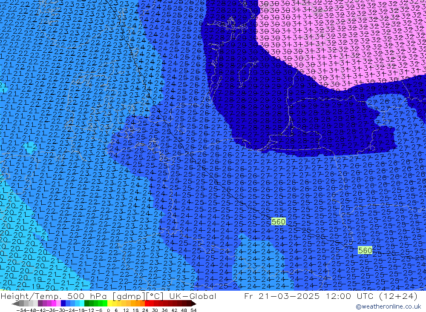Click the dark blue swatch above the -30 legend mark

click(x=63, y=303)
